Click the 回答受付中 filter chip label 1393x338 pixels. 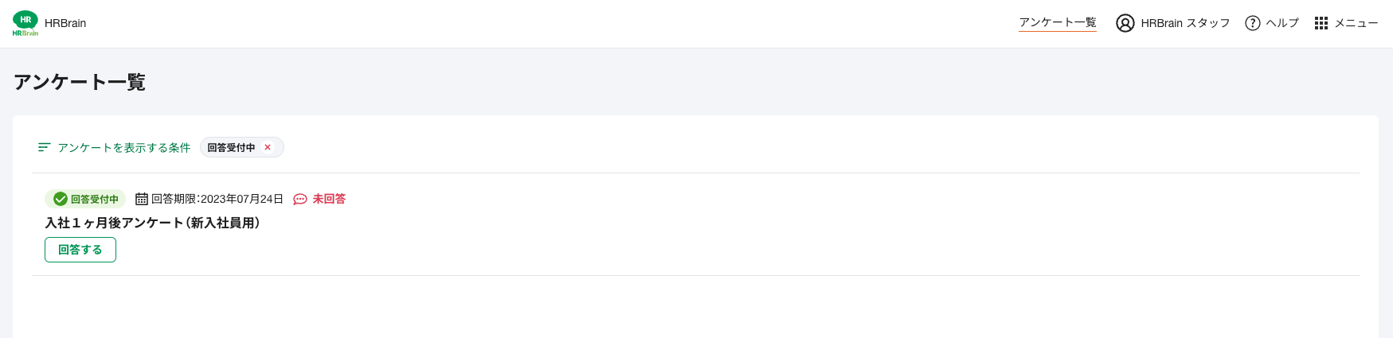click(232, 148)
